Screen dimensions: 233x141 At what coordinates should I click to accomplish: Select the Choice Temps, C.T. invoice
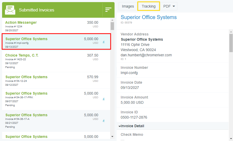[52, 61]
